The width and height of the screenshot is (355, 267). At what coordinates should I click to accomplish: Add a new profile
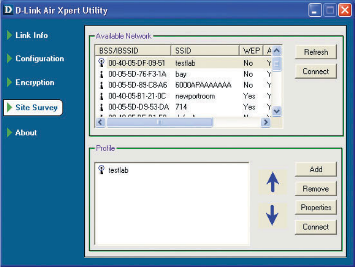pyautogui.click(x=315, y=169)
